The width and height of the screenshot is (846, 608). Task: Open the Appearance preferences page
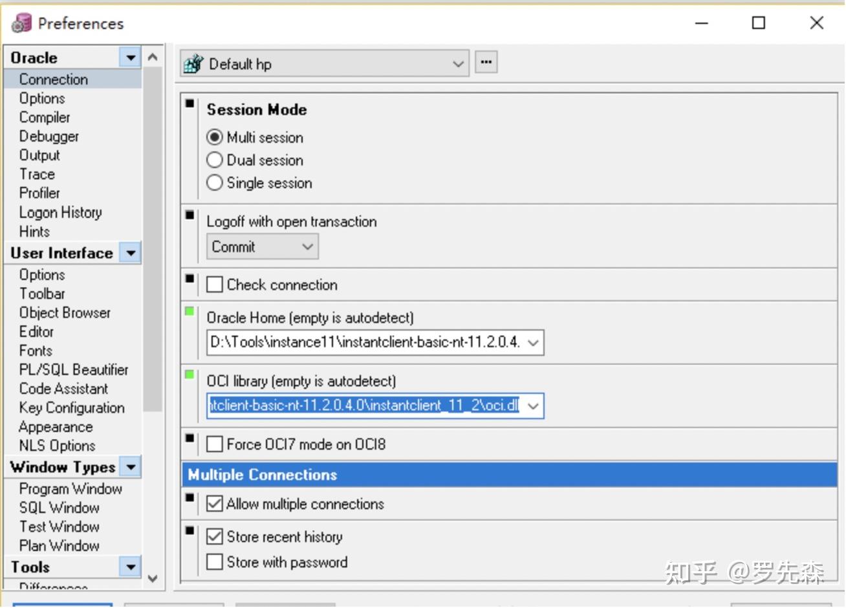pyautogui.click(x=56, y=427)
